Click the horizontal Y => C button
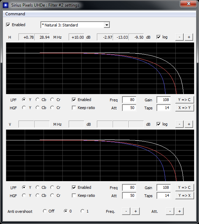Image resolution: width=199 pixels, height=224 pixels. coord(185,100)
